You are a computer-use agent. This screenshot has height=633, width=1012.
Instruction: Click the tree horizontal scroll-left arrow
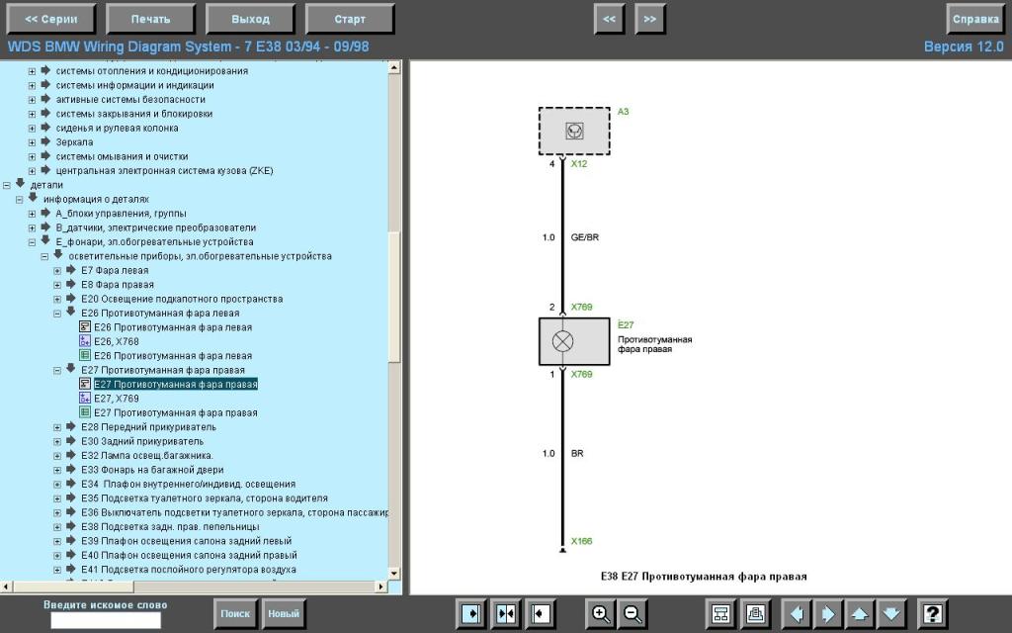coord(6,587)
